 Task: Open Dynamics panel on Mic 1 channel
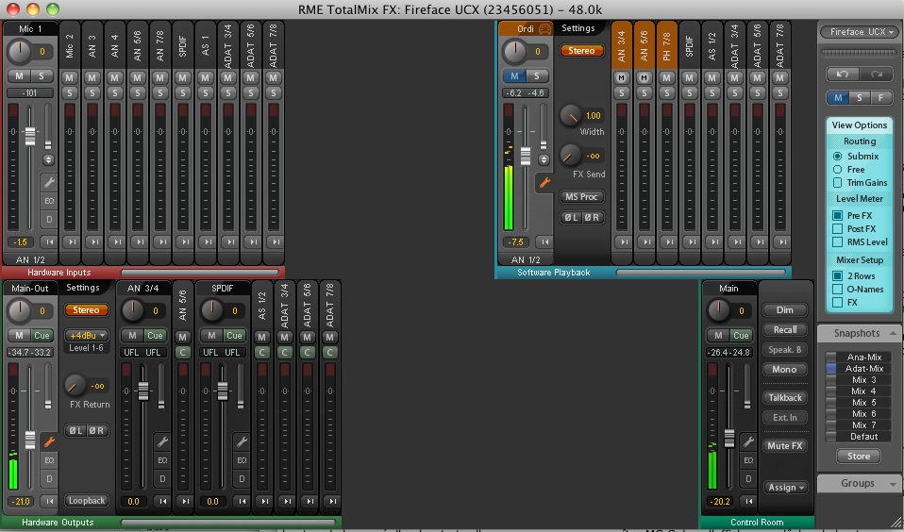(x=49, y=220)
